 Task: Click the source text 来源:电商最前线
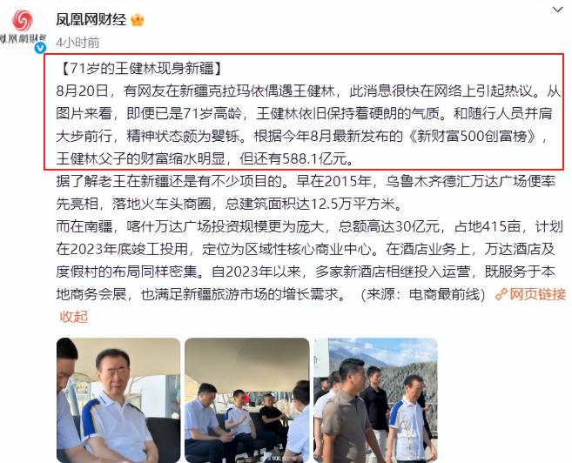[423, 294]
